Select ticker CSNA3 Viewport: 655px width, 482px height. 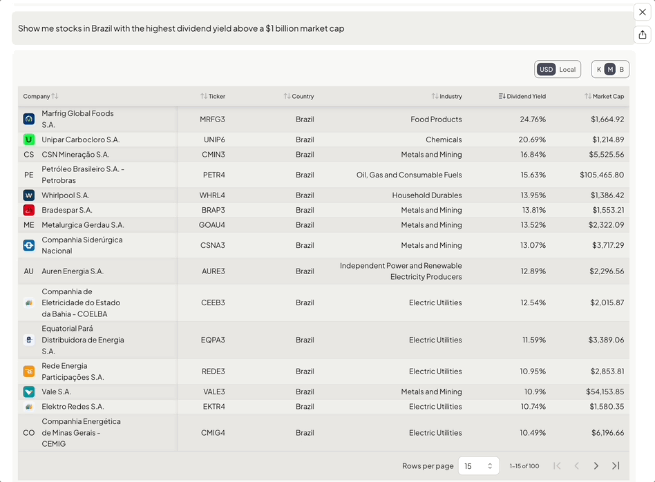213,245
